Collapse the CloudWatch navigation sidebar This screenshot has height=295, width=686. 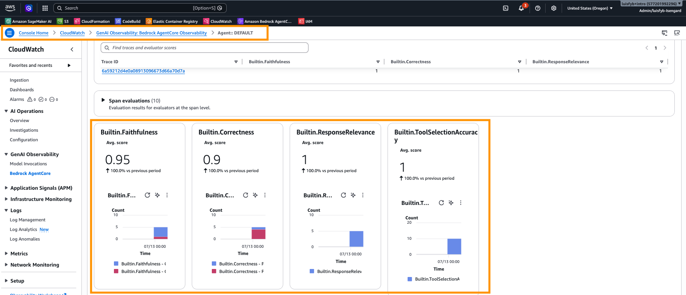(72, 49)
